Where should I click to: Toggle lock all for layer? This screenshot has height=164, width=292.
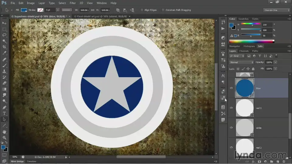(x=253, y=69)
